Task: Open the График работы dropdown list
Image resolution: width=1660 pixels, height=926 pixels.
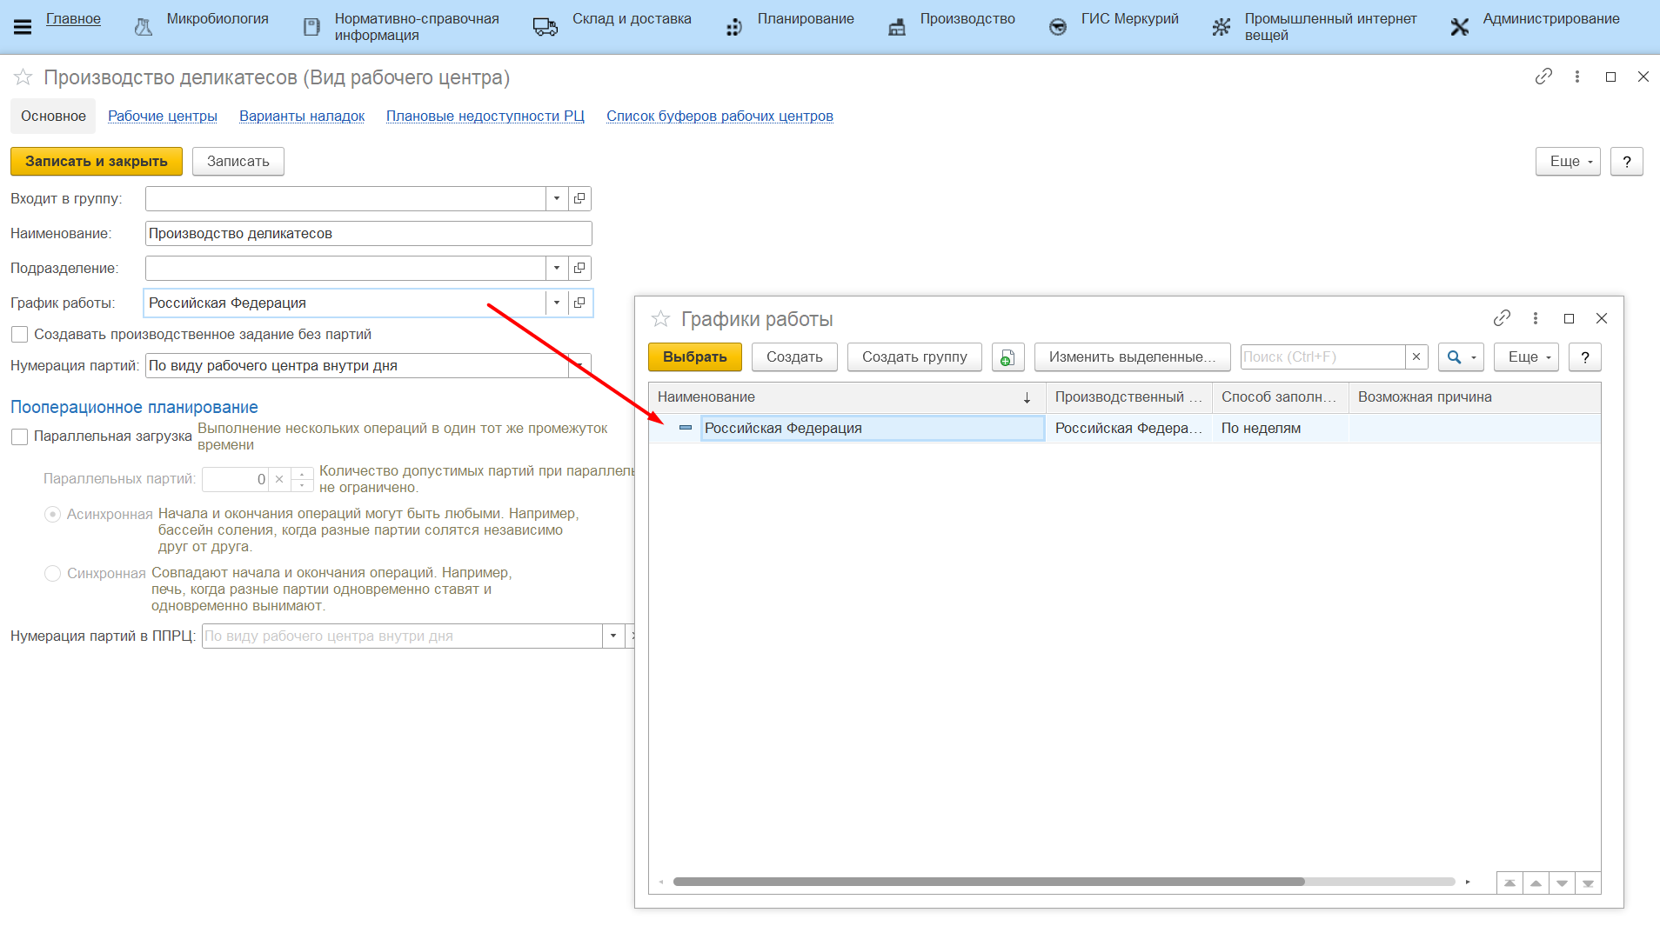Action: (x=557, y=303)
